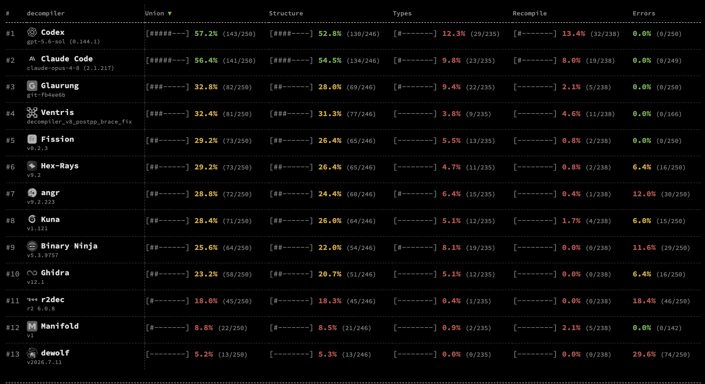Click the Glaurung Types progress bar

415,87
